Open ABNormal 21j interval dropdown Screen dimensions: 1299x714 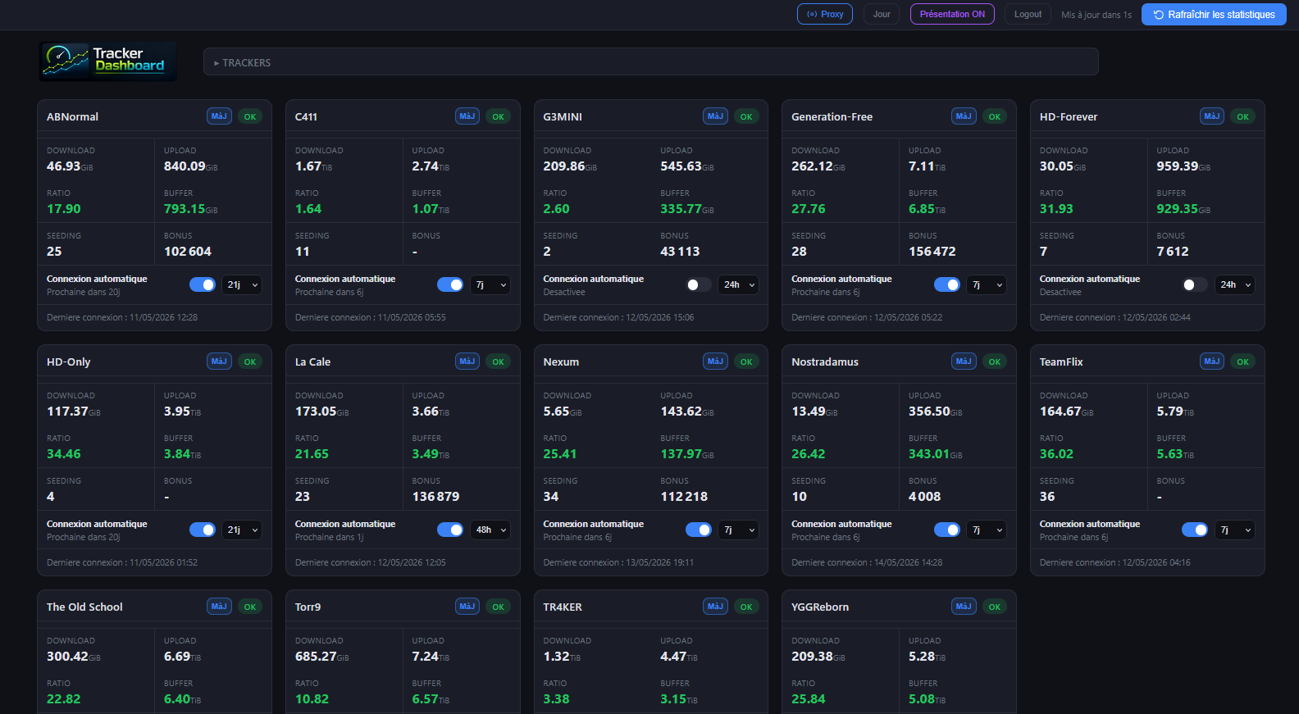(x=243, y=284)
